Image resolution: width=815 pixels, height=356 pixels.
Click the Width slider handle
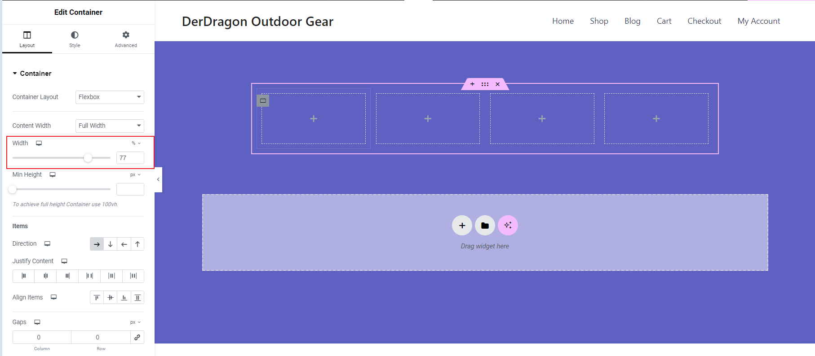(88, 158)
